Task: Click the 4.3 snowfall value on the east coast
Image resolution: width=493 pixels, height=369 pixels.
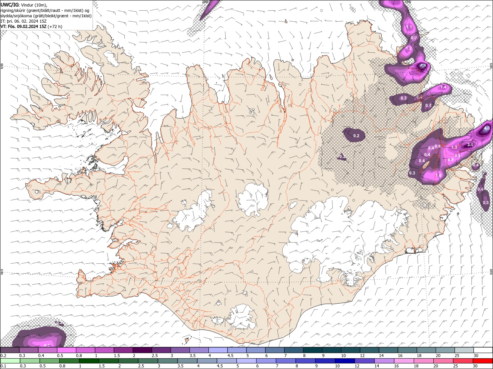Action: pos(487,128)
